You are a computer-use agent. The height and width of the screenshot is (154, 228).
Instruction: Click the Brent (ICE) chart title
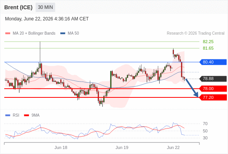point(18,7)
